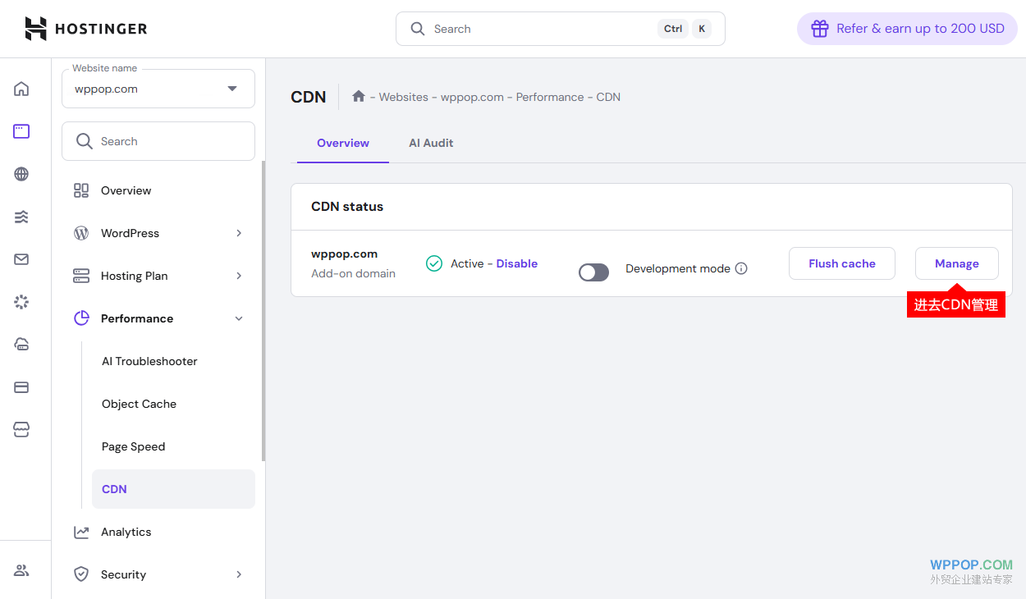Switch to the AI Audit tab

tap(431, 143)
